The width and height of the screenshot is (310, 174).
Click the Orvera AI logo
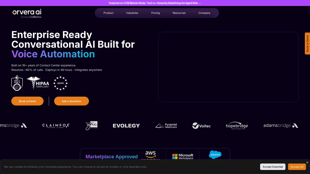(26, 14)
